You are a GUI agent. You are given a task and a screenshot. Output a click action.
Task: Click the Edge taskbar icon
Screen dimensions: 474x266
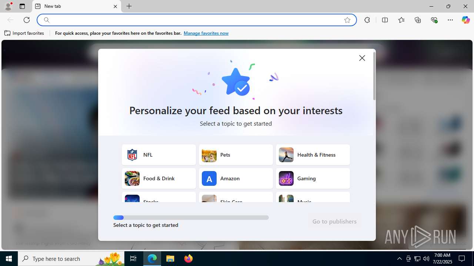tap(152, 259)
